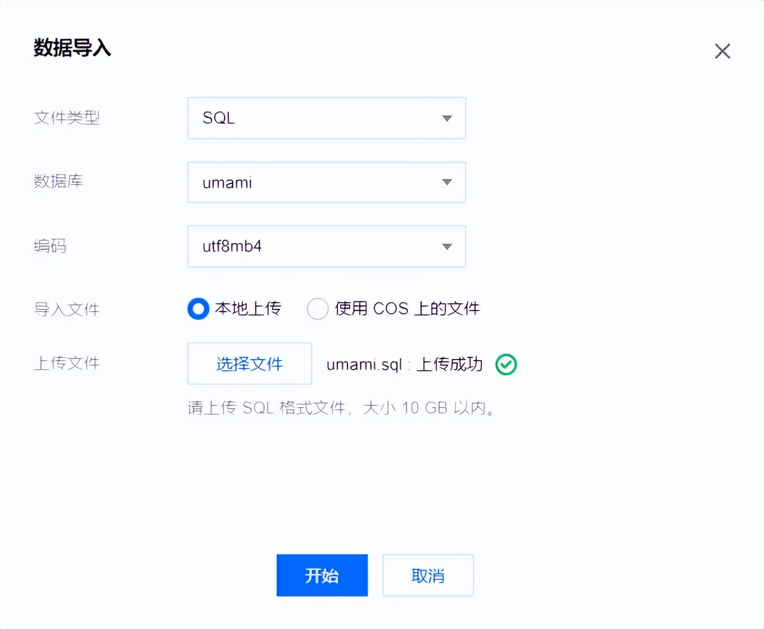Click the green upload success check icon
The image size is (764, 629).
pyautogui.click(x=506, y=365)
